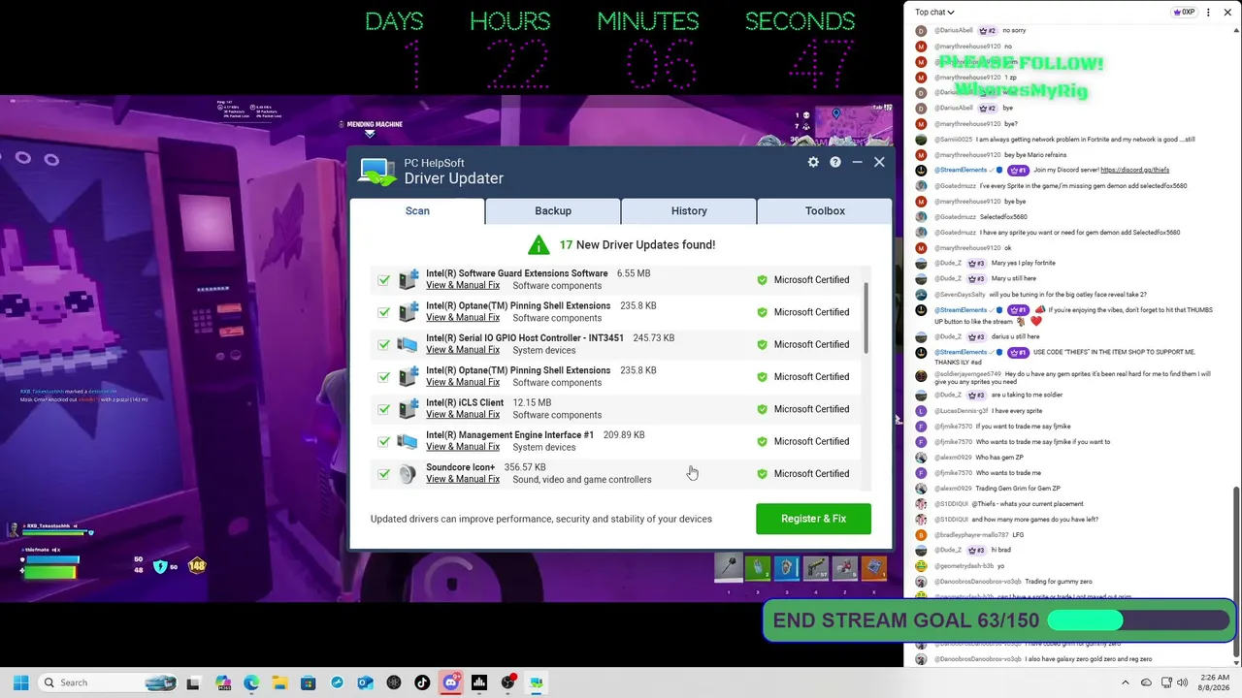Click the 0XP crown badge in chat
1242x698 pixels.
[1184, 12]
